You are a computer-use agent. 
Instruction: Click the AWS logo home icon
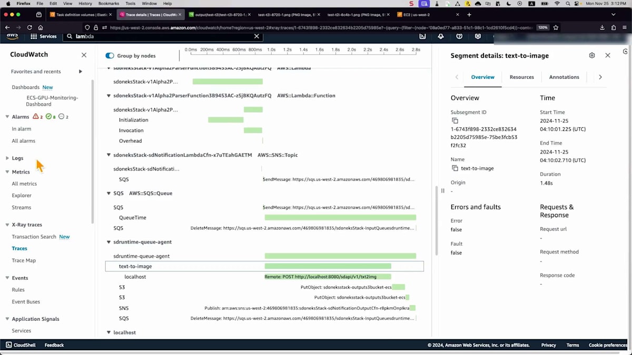[x=12, y=36]
